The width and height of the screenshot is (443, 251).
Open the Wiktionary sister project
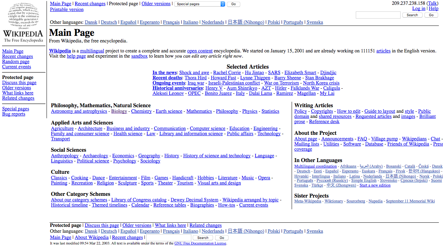pyautogui.click(x=334, y=201)
